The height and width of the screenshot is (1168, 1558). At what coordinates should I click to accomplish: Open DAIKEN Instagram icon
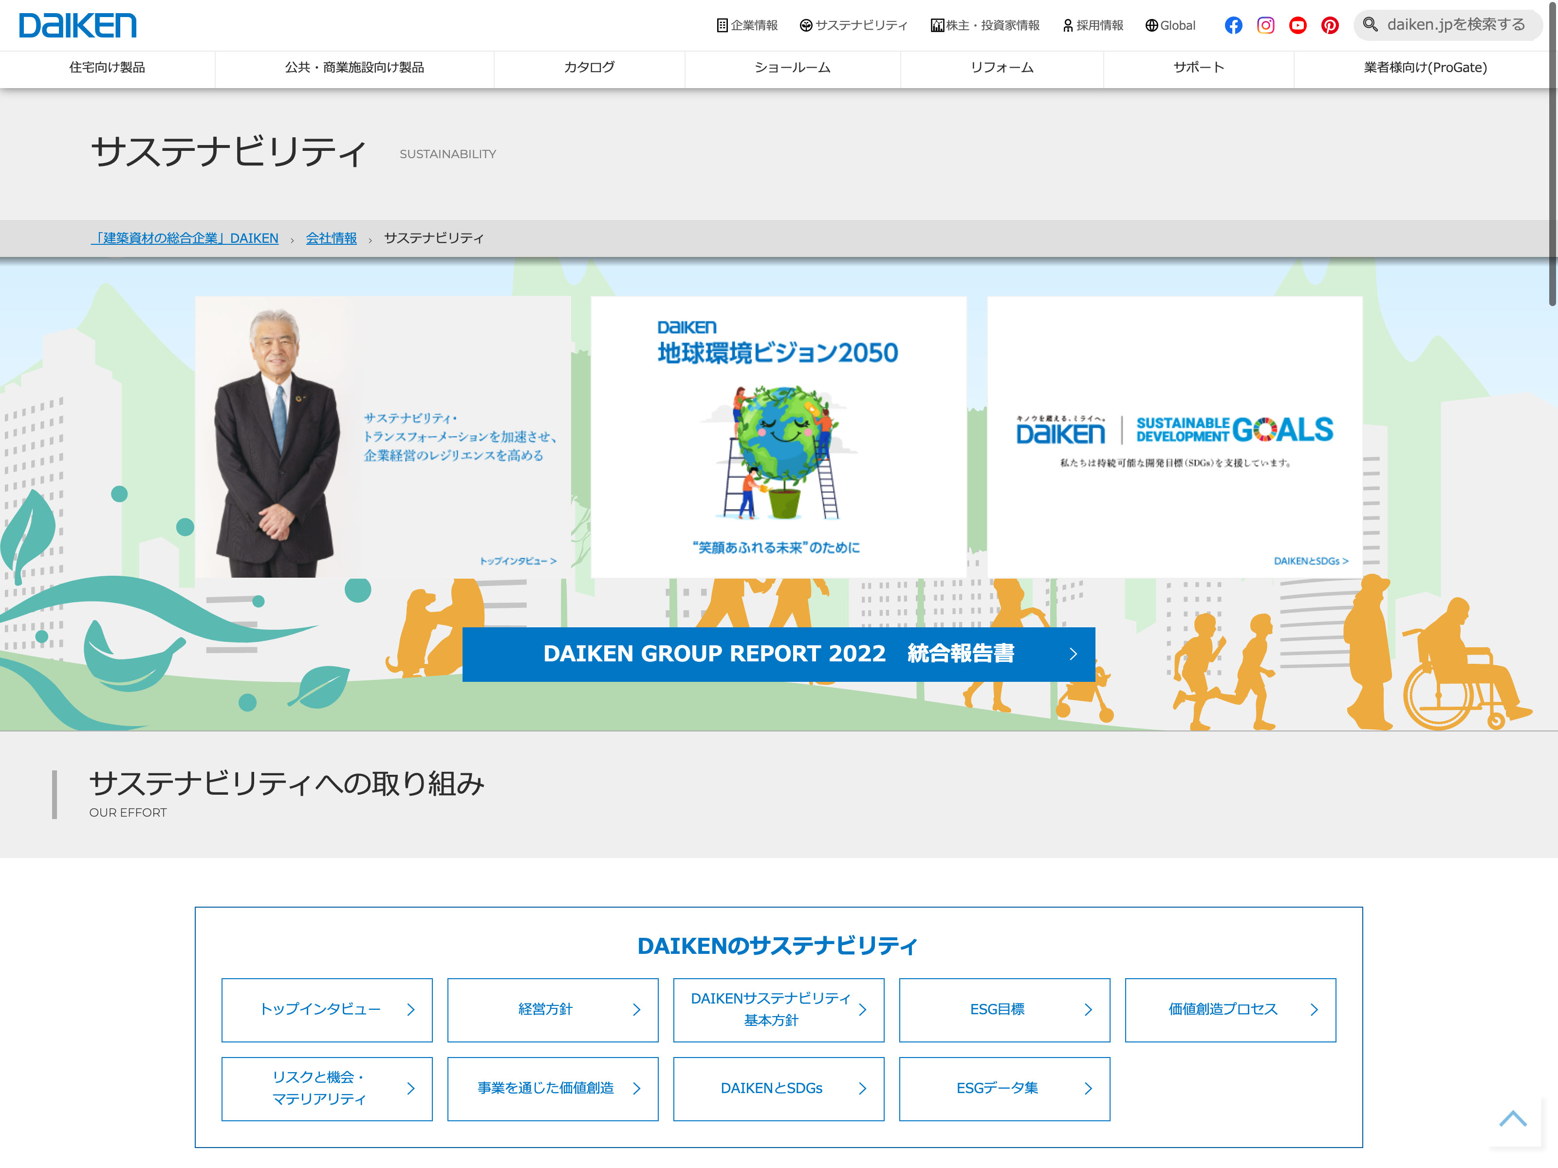point(1265,25)
